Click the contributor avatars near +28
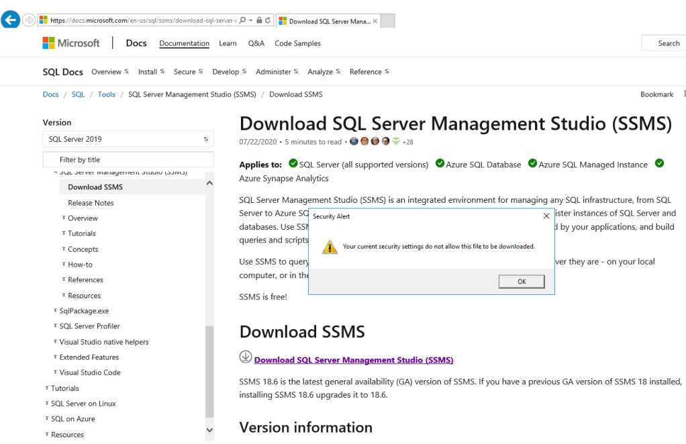Viewport: 686px width, 444px height. pos(375,142)
